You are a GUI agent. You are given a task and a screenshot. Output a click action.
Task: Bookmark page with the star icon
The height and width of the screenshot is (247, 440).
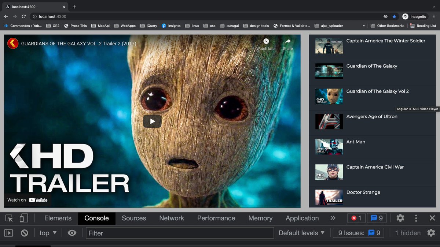394,16
